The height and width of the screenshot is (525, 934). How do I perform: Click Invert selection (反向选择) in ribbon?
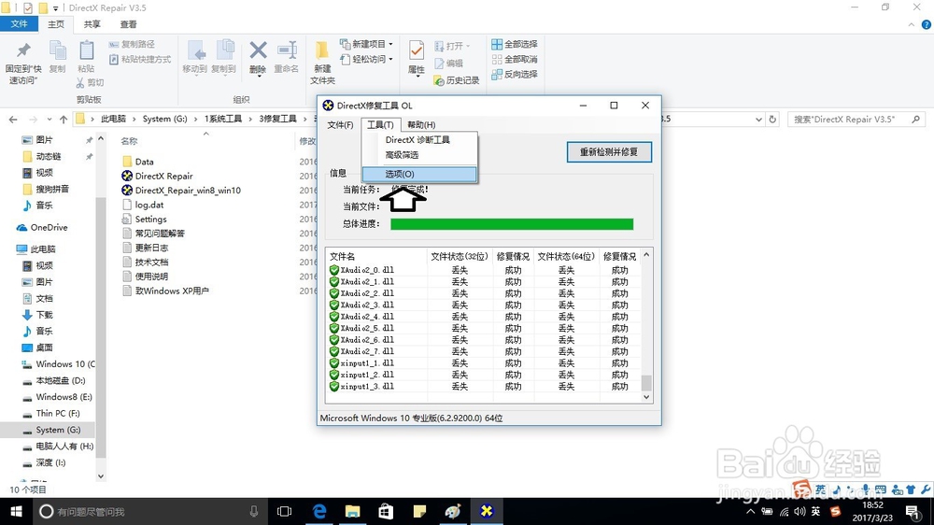tap(515, 74)
